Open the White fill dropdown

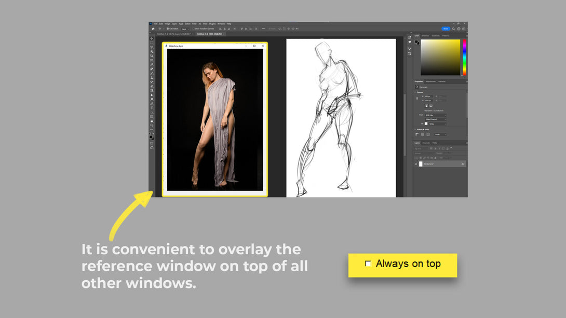pos(437,123)
